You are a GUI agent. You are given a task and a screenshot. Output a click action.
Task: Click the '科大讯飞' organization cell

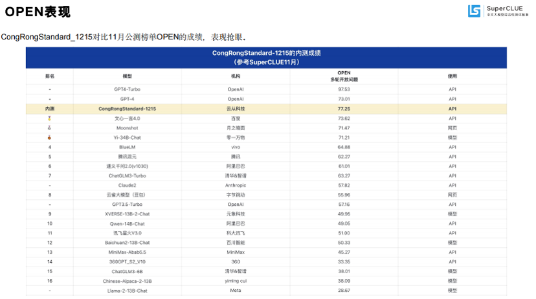[236, 233]
